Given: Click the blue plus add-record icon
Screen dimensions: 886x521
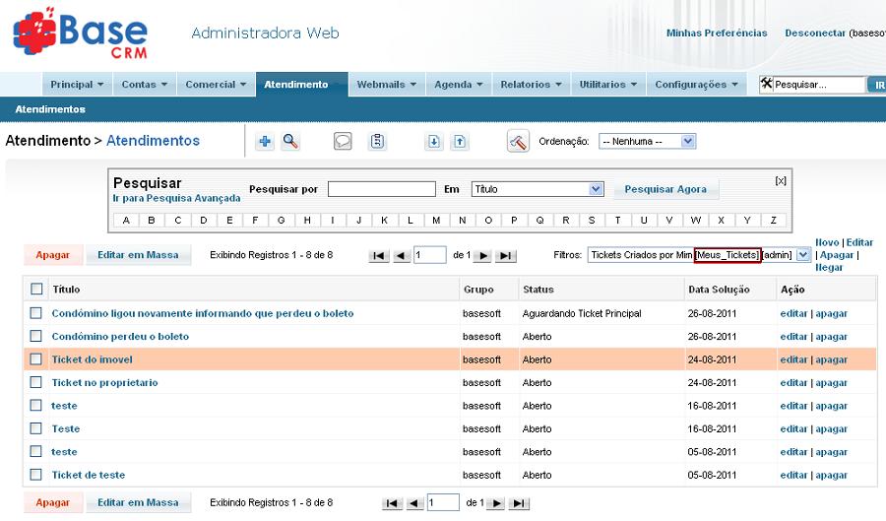Looking at the screenshot, I should 265,142.
